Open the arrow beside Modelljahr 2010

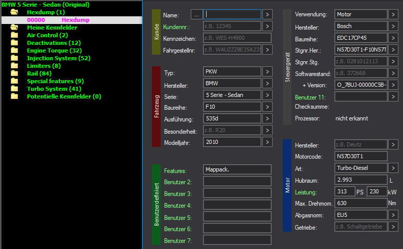pyautogui.click(x=267, y=142)
